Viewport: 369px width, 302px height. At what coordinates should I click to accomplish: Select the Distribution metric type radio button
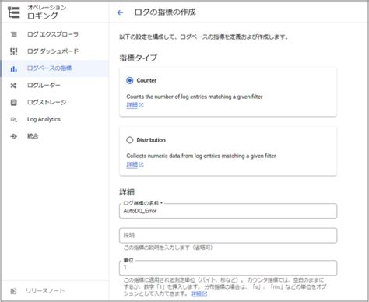pyautogui.click(x=130, y=140)
